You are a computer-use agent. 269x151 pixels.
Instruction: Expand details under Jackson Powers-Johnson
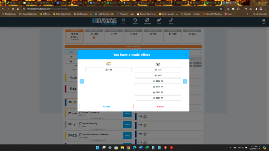[98, 140]
